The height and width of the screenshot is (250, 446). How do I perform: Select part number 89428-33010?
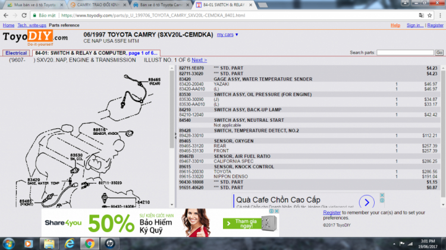308,136
